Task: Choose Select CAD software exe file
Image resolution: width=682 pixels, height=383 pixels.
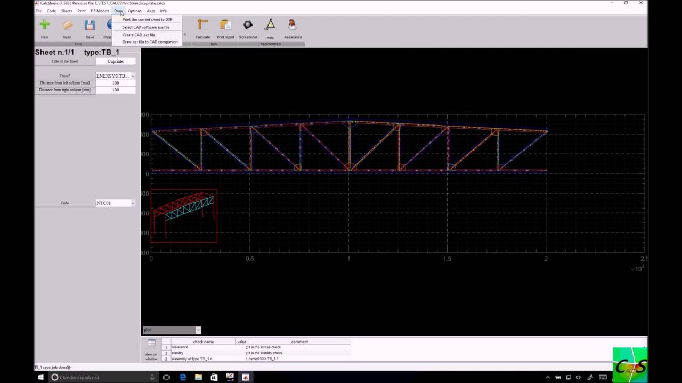Action: [x=146, y=27]
